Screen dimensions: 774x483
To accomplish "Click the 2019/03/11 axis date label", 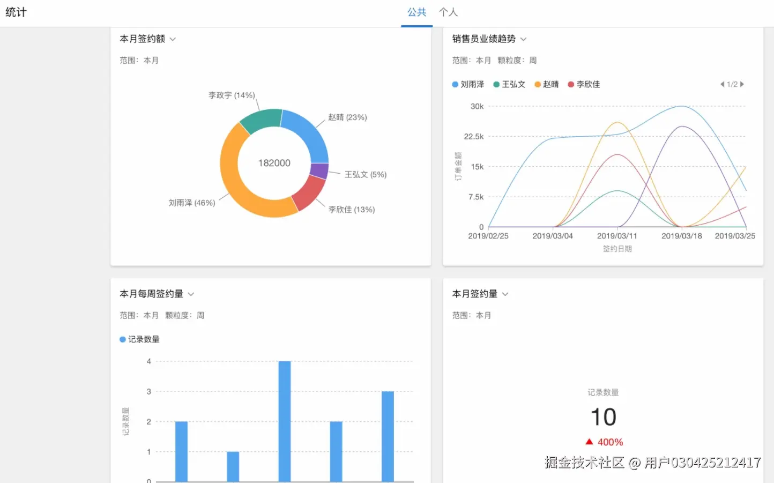I will tap(617, 236).
